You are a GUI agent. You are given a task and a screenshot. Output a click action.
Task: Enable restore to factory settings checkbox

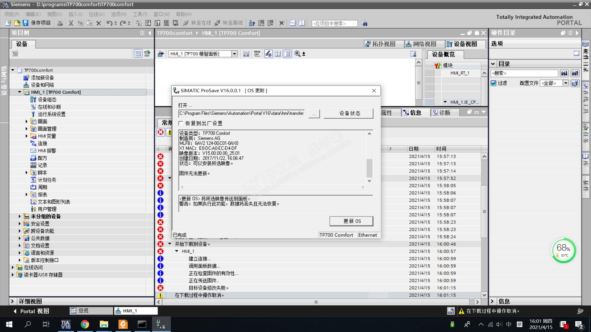[x=181, y=123]
